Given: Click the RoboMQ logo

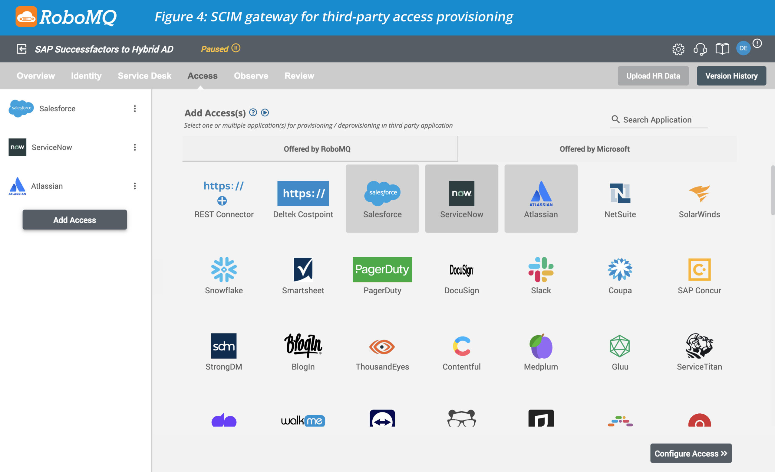Looking at the screenshot, I should [x=66, y=17].
